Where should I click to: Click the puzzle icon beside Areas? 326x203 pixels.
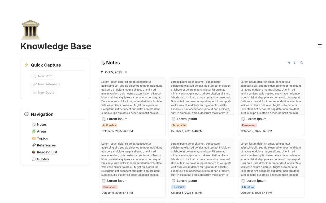pyautogui.click(x=34, y=131)
